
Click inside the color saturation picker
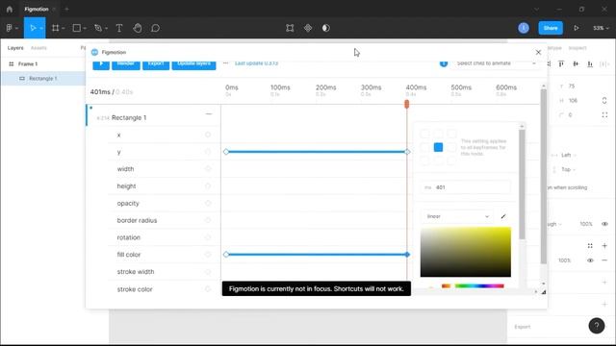[x=466, y=252]
